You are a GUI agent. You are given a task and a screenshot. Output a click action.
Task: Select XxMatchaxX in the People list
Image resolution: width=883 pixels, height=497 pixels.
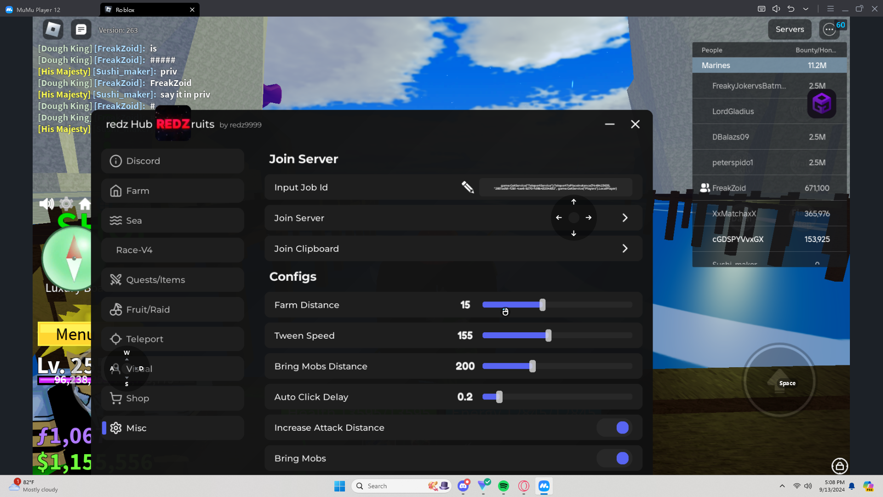pos(770,214)
